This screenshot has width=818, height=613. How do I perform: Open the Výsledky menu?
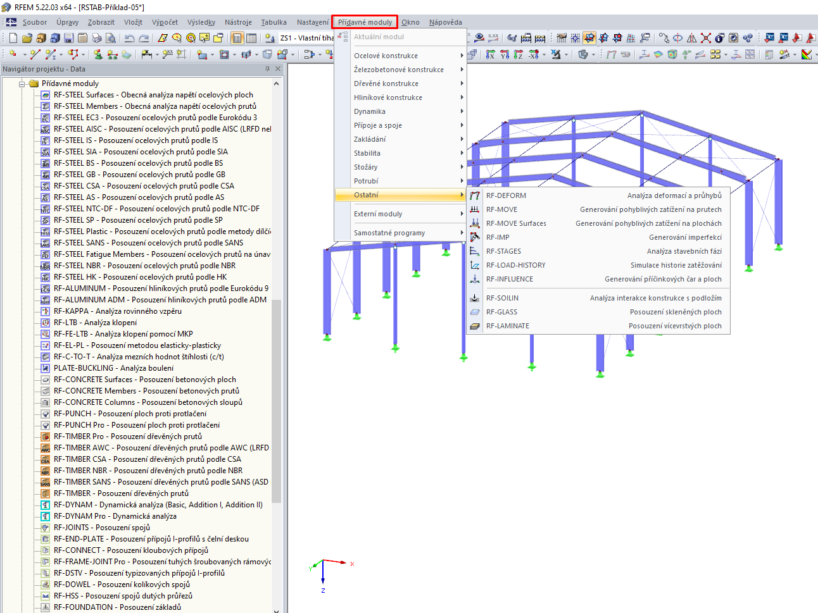[x=201, y=22]
